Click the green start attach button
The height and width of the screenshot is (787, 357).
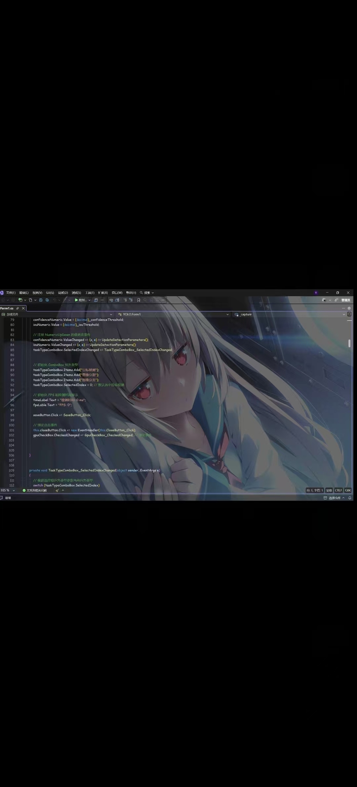click(x=81, y=300)
